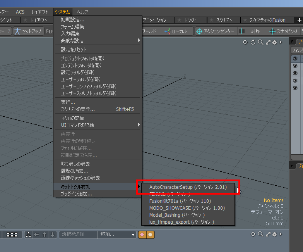Choose ユーザーフォルダを開く entry
The height and width of the screenshot is (252, 303).
[x=98, y=79]
